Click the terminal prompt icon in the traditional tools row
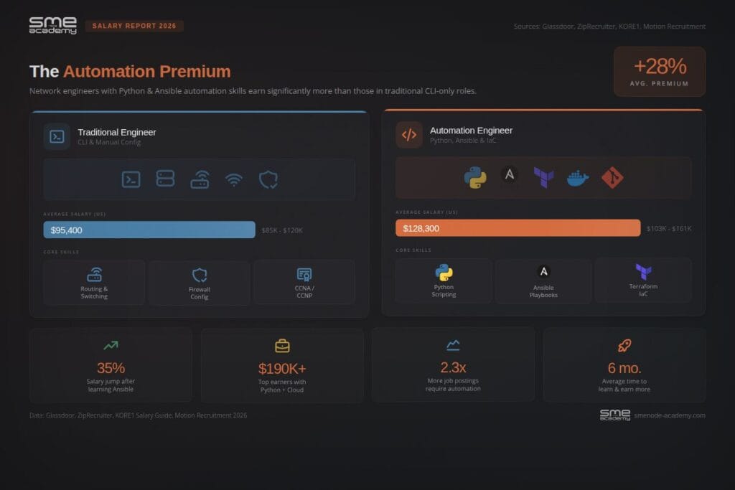This screenshot has height=490, width=735. click(x=131, y=179)
